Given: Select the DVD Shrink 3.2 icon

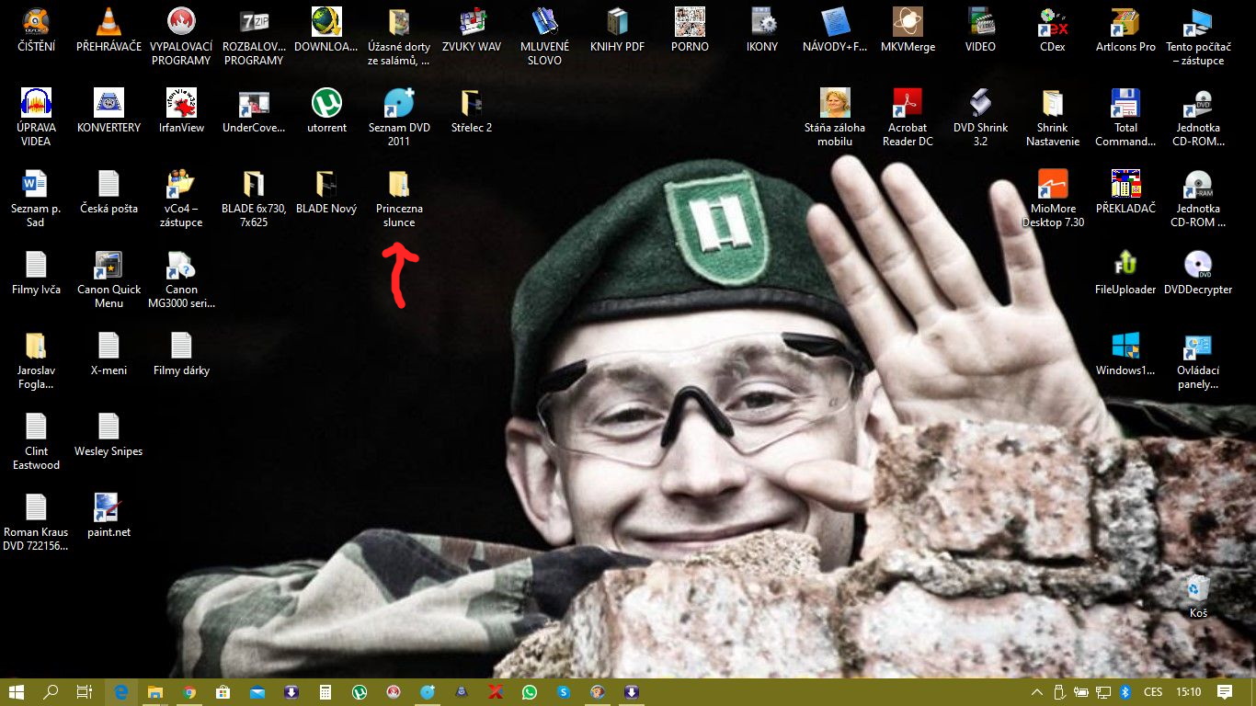Looking at the screenshot, I should tap(980, 118).
